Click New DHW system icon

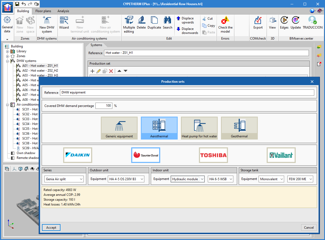[47, 25]
